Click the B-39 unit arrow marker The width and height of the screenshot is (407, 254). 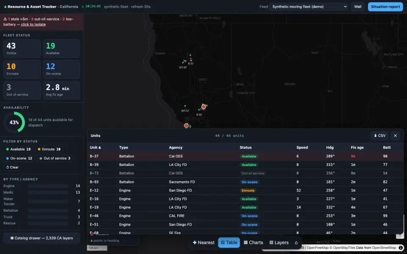[199, 110]
